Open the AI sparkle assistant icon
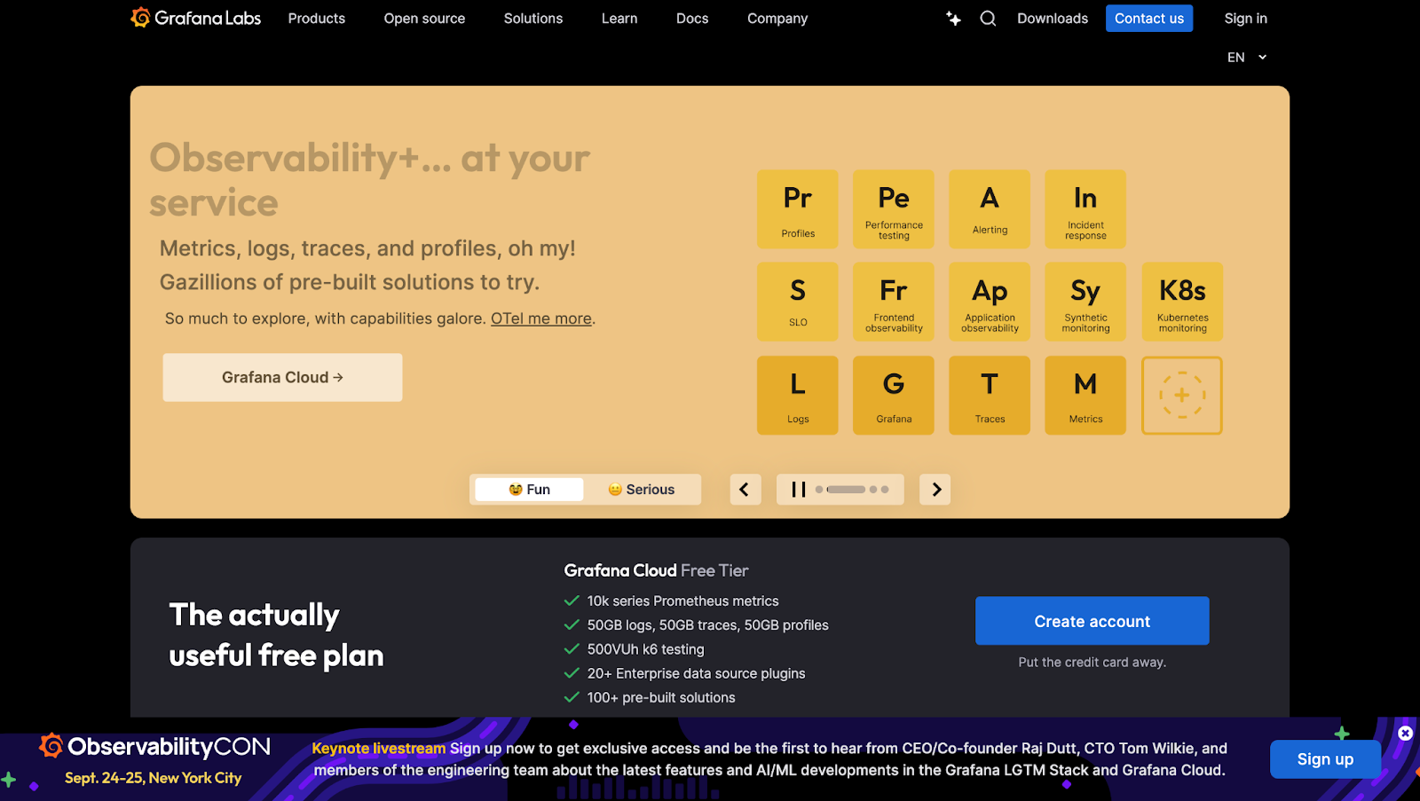The height and width of the screenshot is (801, 1420). [953, 19]
